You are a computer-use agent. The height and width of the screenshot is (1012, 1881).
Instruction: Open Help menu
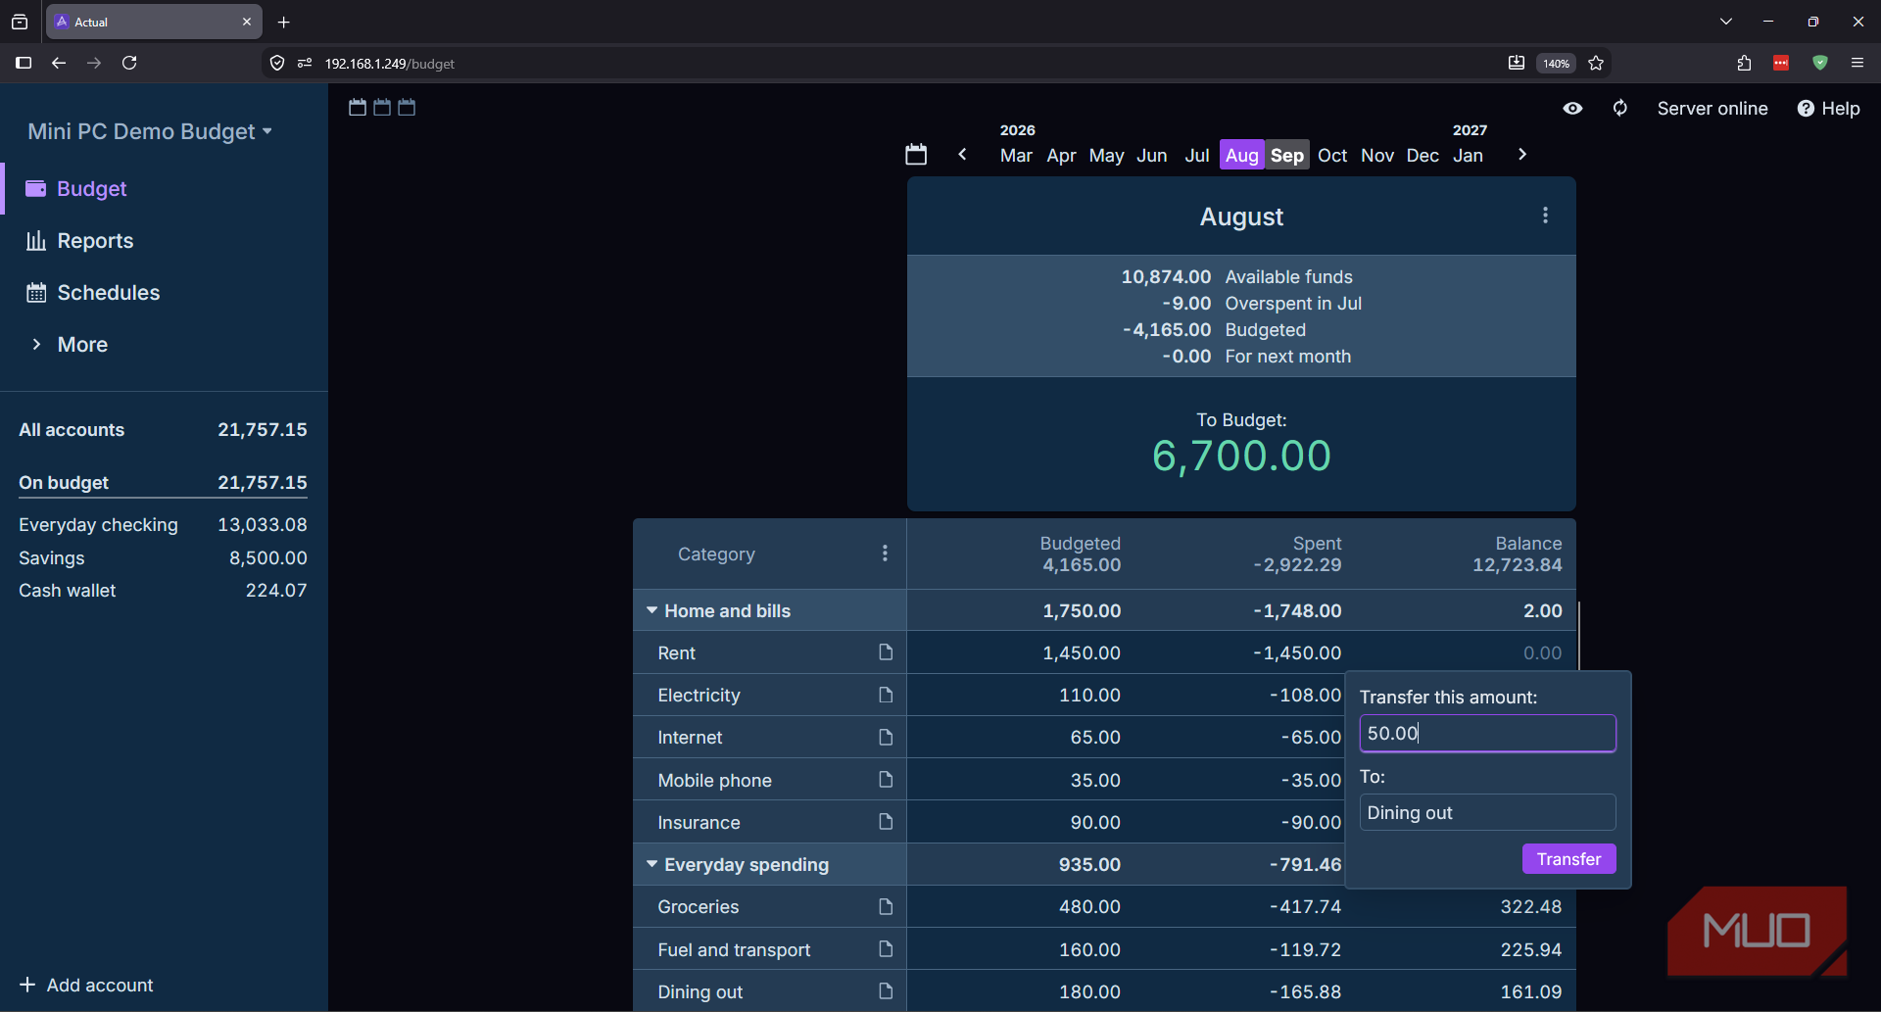(1828, 109)
